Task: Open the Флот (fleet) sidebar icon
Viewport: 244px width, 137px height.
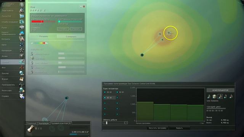Action: (x=22, y=68)
